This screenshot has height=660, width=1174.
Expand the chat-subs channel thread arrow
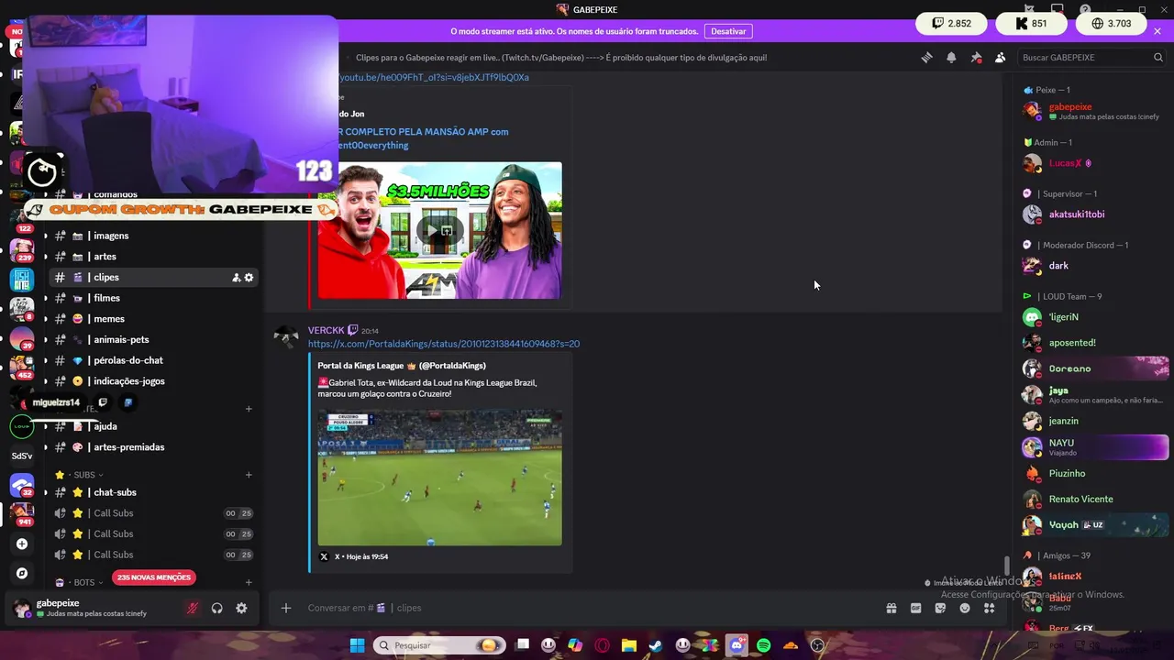(x=45, y=492)
